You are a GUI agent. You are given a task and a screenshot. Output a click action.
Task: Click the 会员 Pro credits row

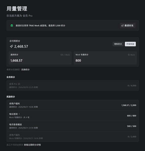coord(73,85)
